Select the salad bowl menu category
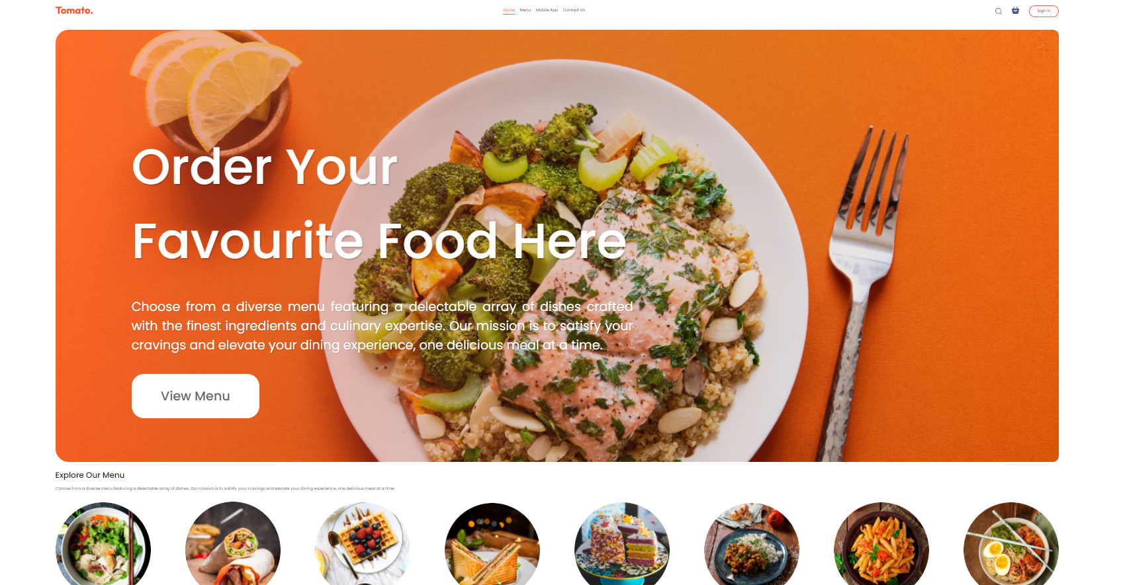The height and width of the screenshot is (585, 1125). pos(103,544)
